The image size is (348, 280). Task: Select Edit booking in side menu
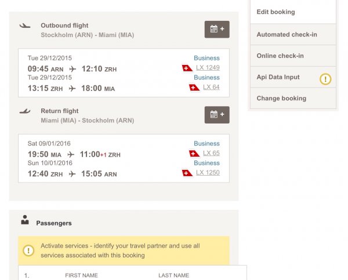coord(276,12)
